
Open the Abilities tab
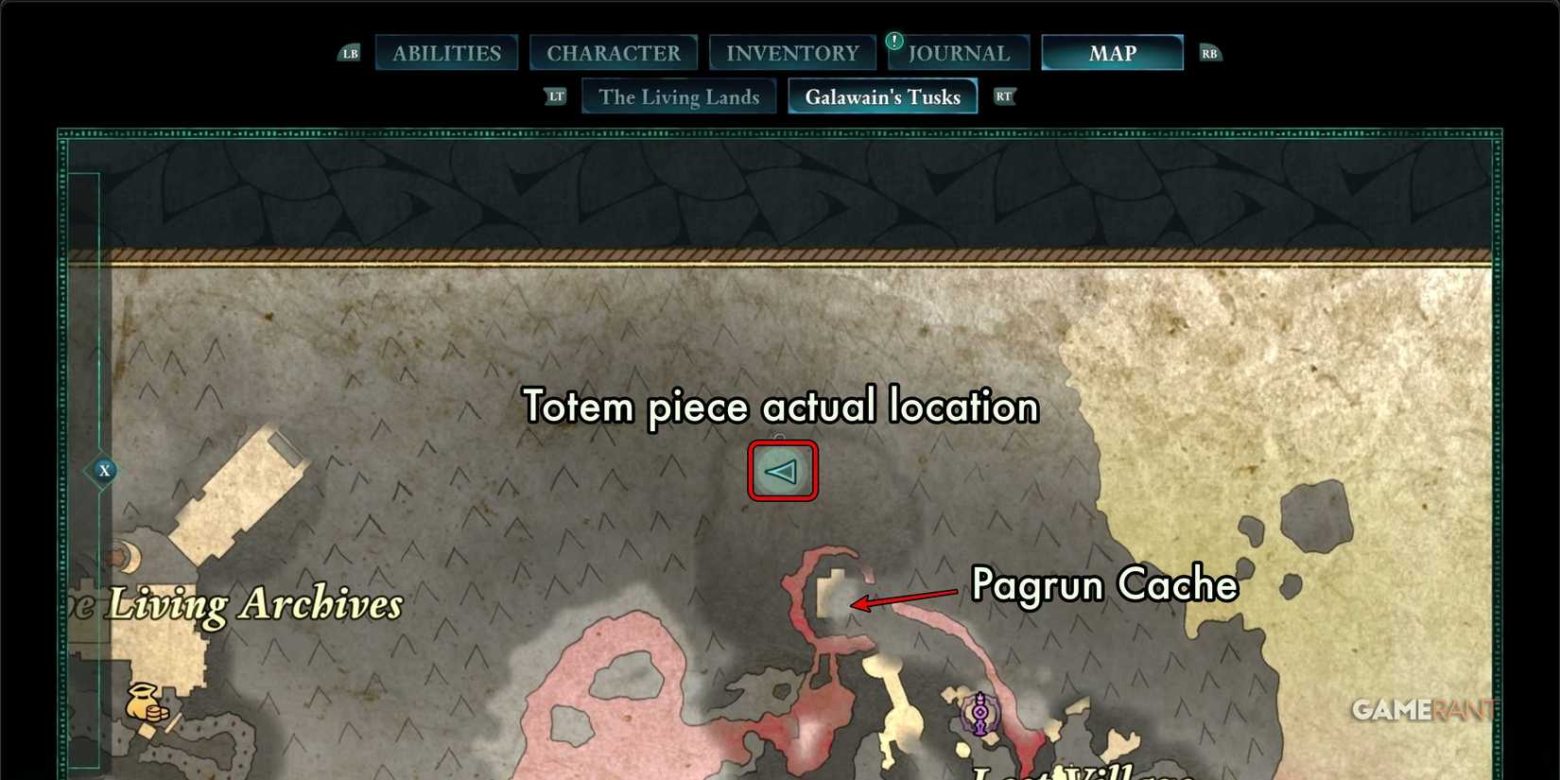pyautogui.click(x=446, y=53)
